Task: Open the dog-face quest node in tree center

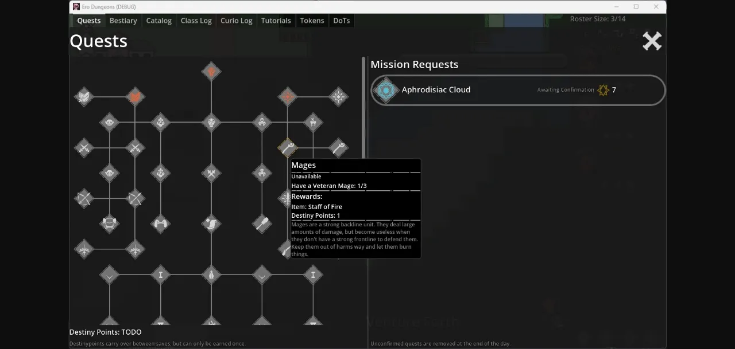Action: 211,123
